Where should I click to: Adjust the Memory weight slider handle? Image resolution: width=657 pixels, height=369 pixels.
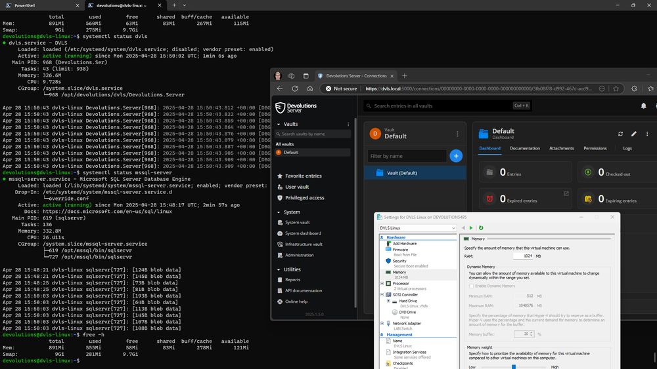click(513, 367)
